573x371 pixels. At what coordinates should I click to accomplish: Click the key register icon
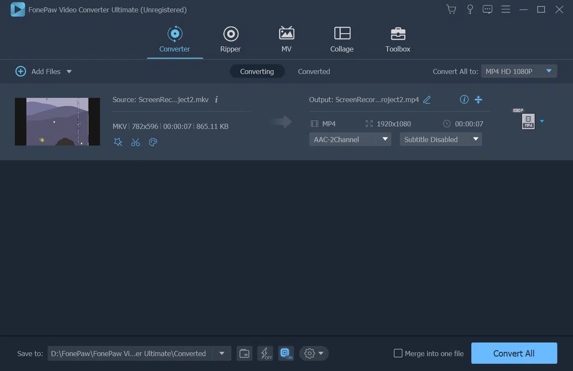tap(470, 9)
